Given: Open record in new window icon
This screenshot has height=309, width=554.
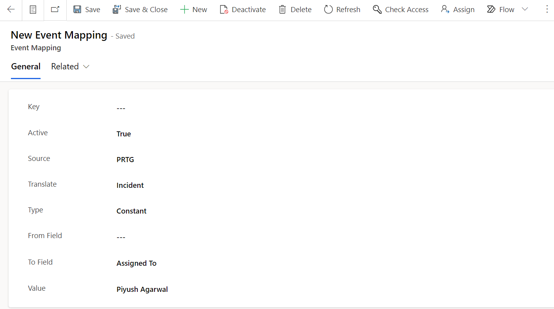Looking at the screenshot, I should tap(55, 10).
